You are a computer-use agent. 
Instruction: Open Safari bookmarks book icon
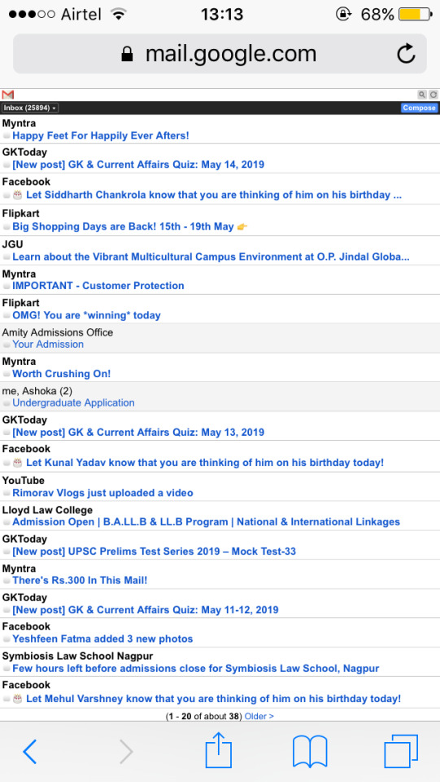(310, 752)
